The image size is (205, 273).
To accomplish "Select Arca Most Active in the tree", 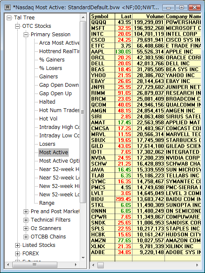I will click(x=59, y=43).
